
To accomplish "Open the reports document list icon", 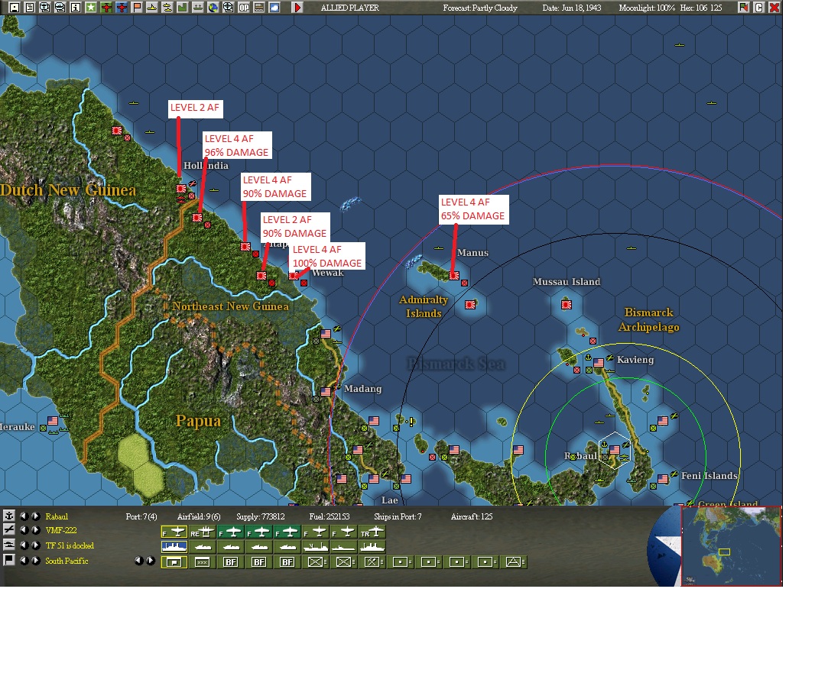I will pyautogui.click(x=30, y=8).
